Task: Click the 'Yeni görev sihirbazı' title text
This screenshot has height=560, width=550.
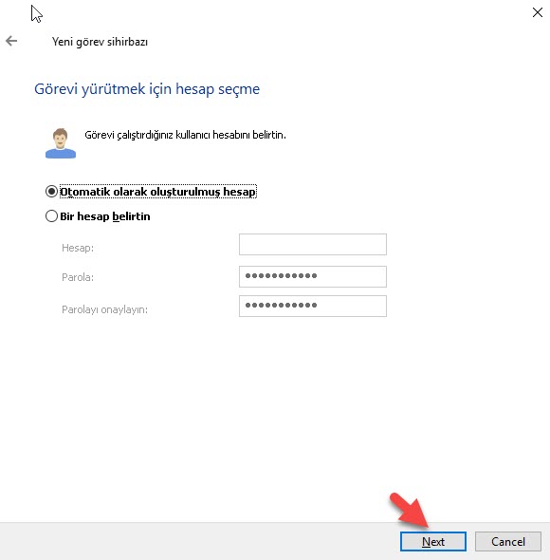Action: pyautogui.click(x=100, y=42)
